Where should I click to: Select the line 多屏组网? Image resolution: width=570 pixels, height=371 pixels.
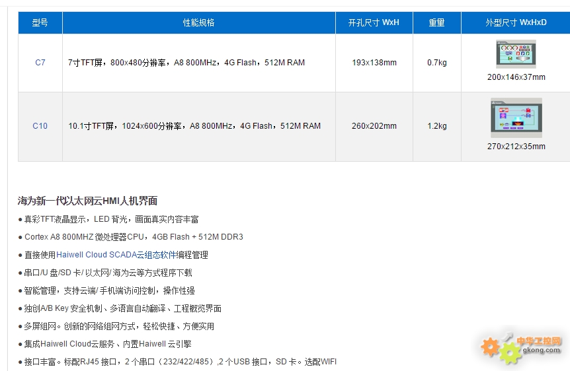(116, 326)
